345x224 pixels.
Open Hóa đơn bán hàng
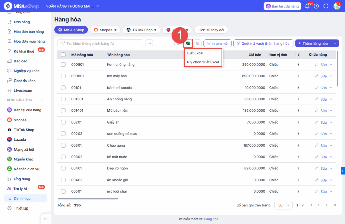[x=29, y=32]
